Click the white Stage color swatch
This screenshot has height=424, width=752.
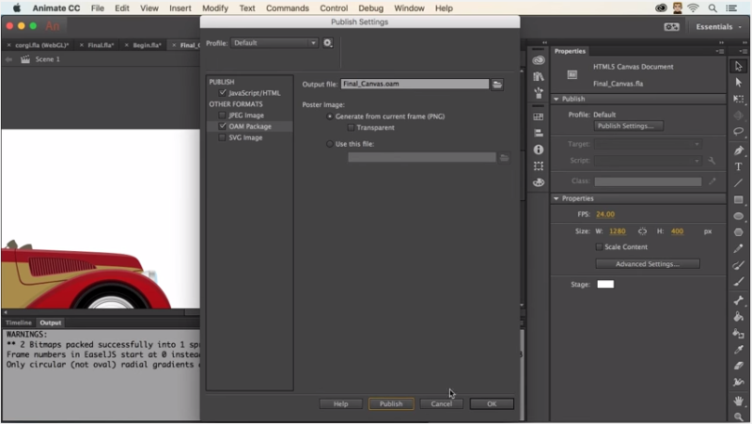604,284
